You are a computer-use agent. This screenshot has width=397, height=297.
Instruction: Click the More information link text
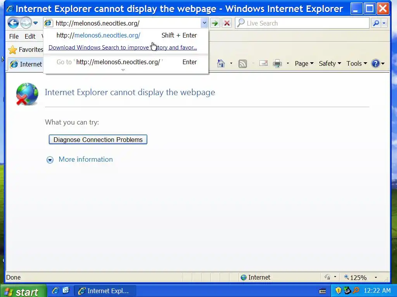(x=86, y=159)
